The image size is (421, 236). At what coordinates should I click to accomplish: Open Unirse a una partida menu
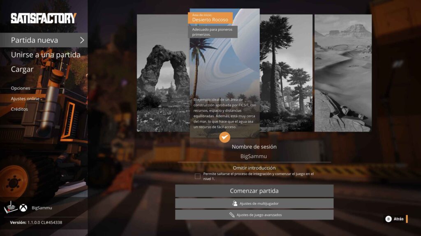click(45, 55)
